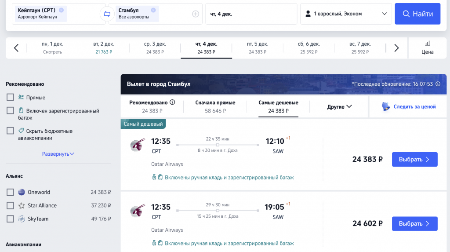
Task: Click the tag icon by Скрыть бюджетные
Action: (21, 131)
